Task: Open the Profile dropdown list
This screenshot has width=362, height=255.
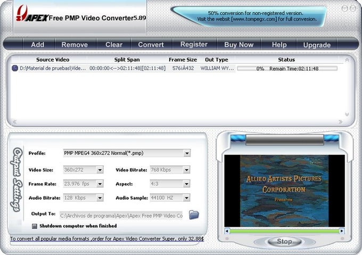Action: point(187,153)
